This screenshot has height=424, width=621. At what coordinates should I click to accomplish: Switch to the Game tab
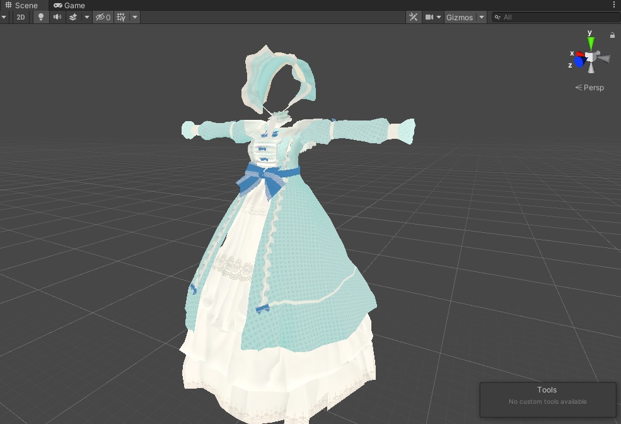pos(69,5)
